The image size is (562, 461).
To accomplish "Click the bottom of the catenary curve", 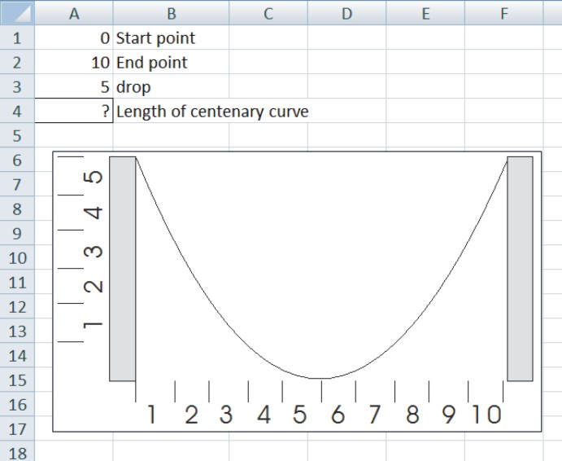I will click(320, 378).
